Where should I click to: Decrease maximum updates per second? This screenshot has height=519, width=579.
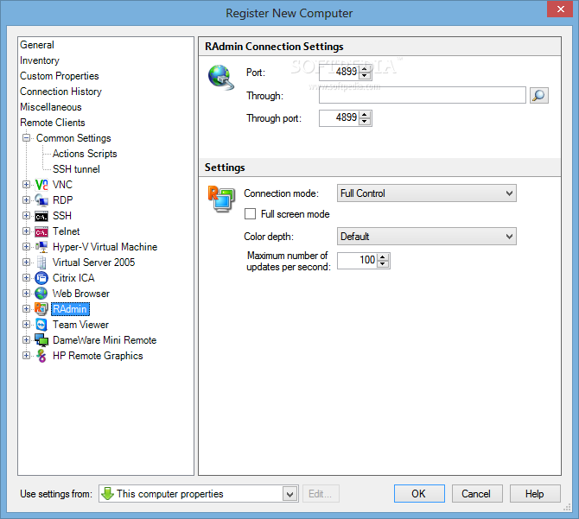tap(383, 264)
